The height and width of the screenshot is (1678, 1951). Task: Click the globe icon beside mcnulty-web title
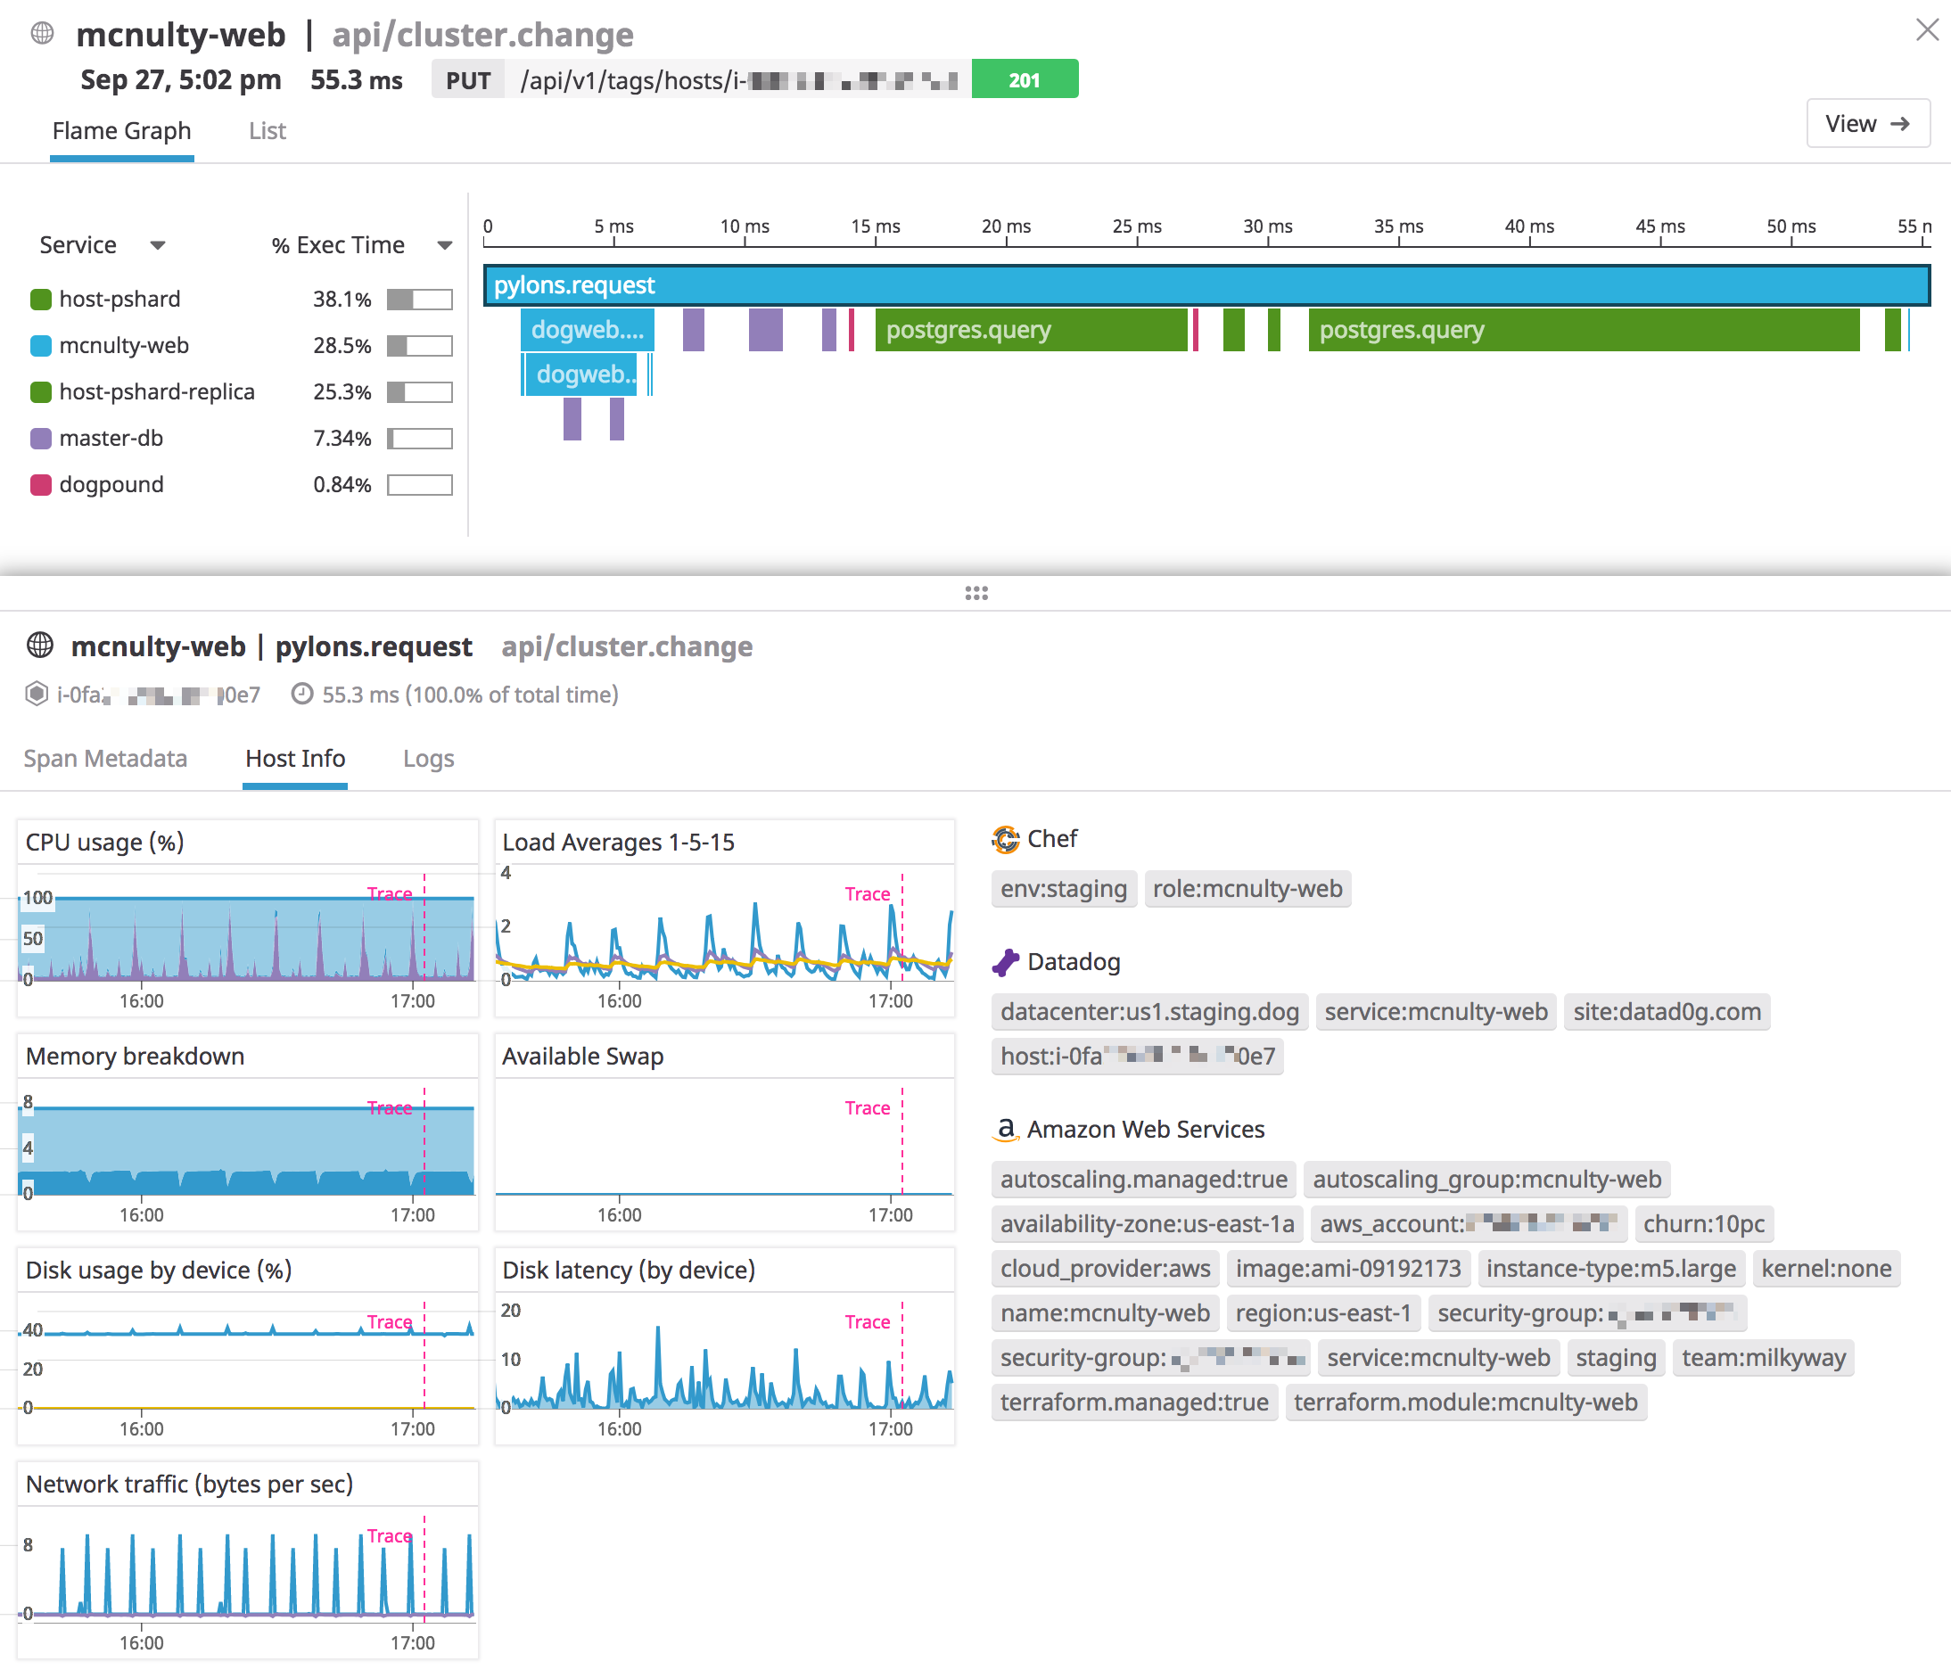tap(41, 34)
